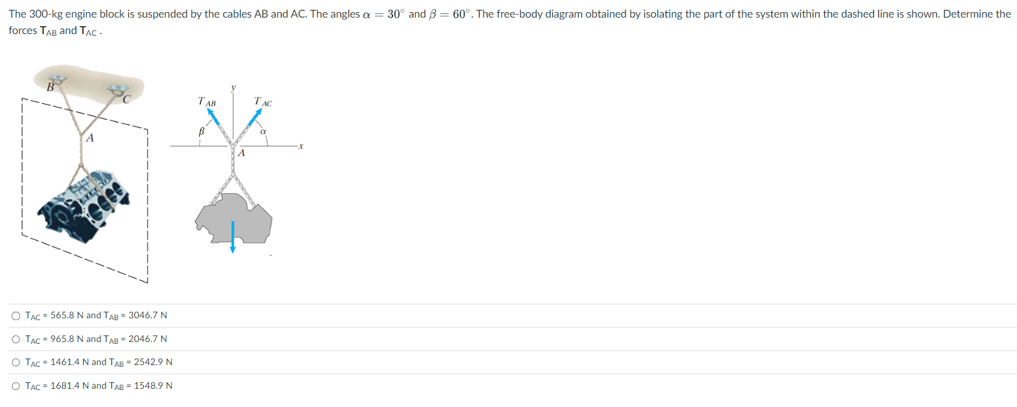Click answer text TAB = 3046.7 N
Screen dimensions: 1017x407
[x=135, y=315]
